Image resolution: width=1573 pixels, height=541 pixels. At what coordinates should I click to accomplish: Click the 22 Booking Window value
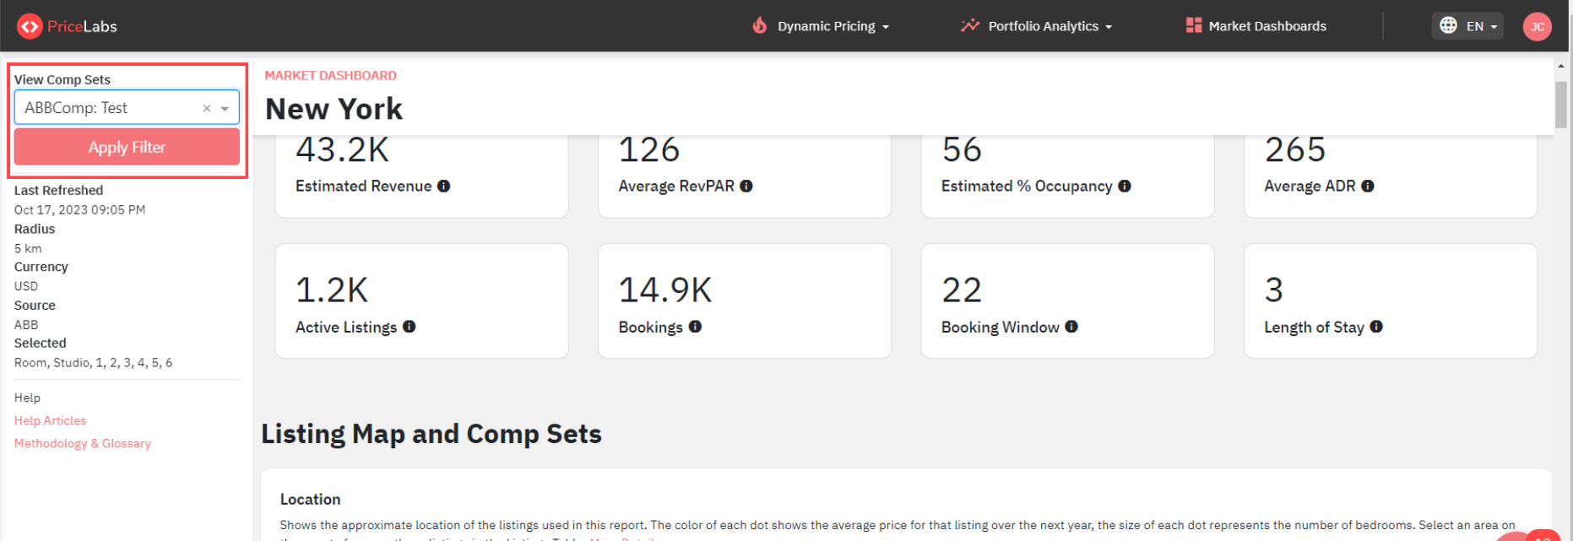pyautogui.click(x=962, y=290)
